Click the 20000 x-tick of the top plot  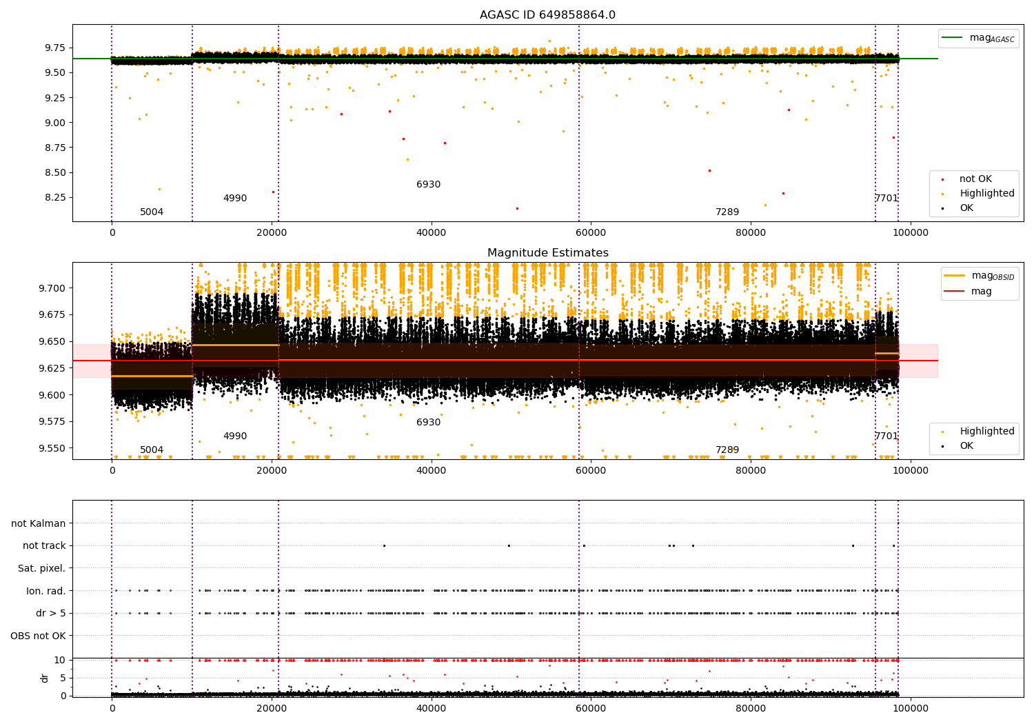(x=272, y=234)
